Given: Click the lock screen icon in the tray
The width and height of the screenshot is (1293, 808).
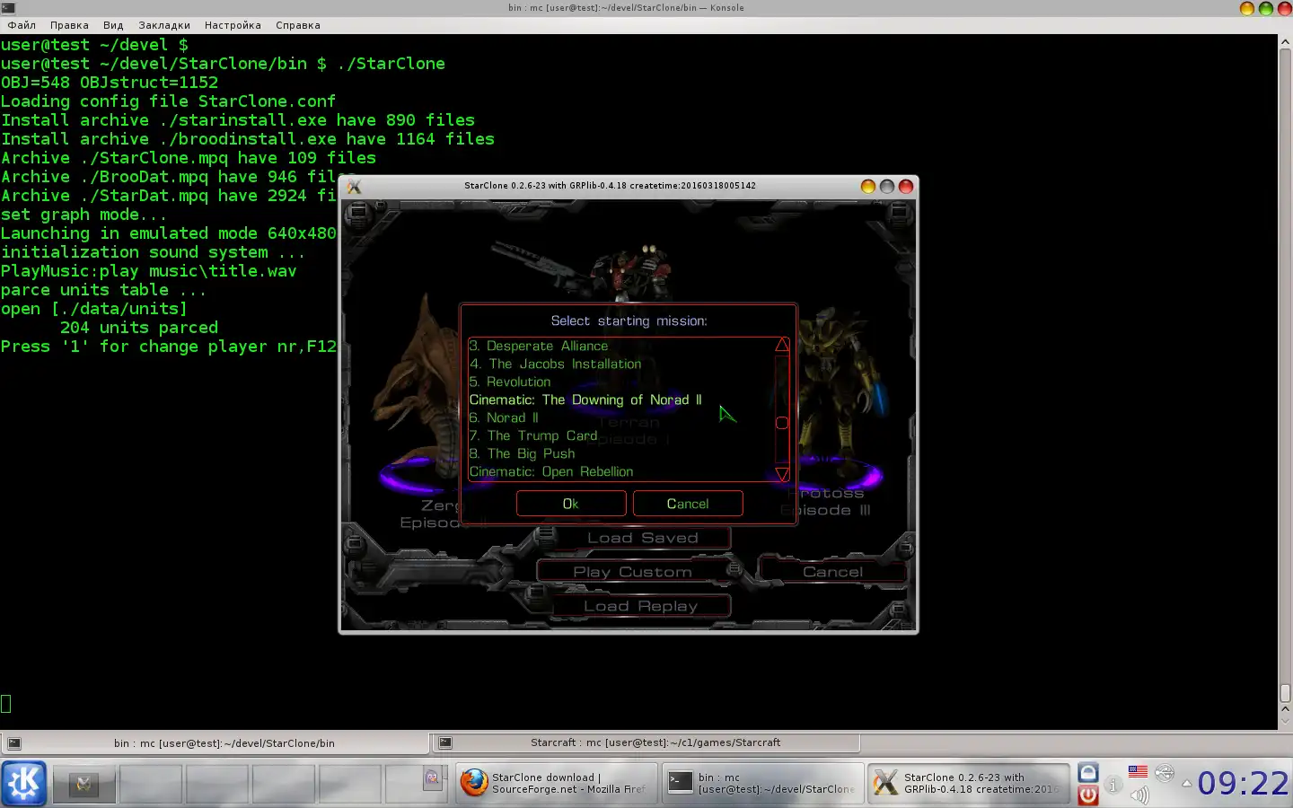Looking at the screenshot, I should (x=1088, y=773).
